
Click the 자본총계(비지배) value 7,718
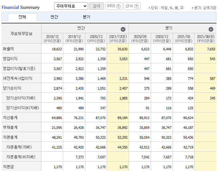coord(189,157)
